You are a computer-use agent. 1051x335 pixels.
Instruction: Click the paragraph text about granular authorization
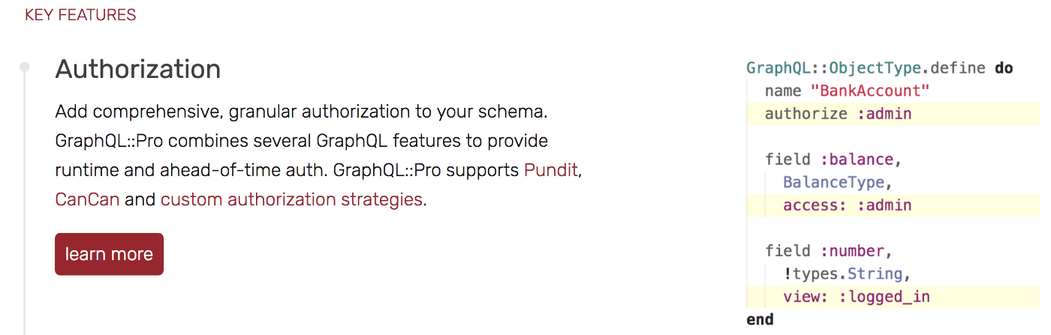pos(319,156)
